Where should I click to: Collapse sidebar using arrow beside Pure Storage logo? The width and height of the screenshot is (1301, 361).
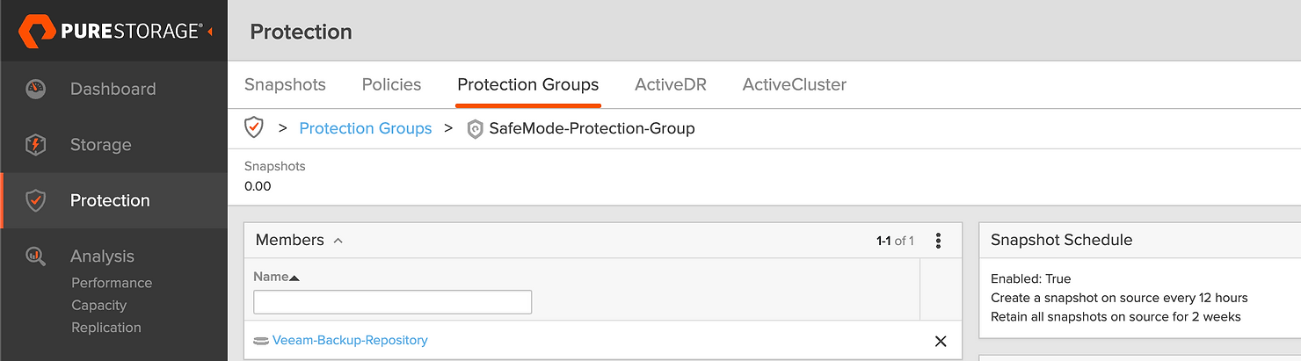[212, 32]
